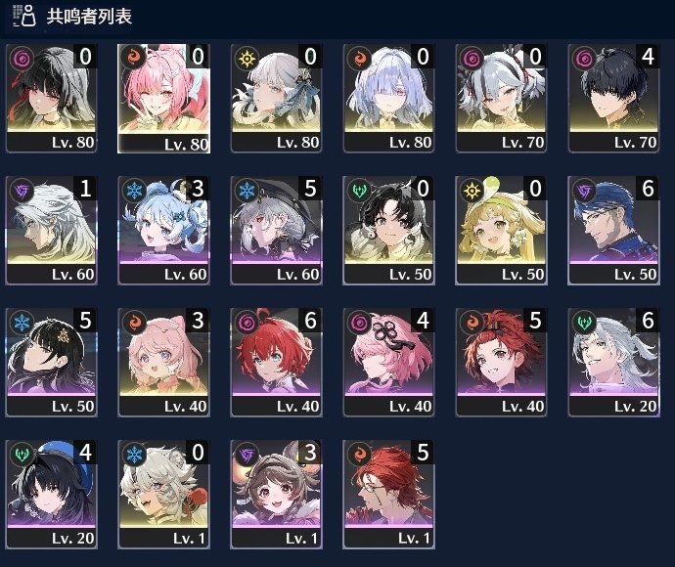The height and width of the screenshot is (567, 675).
Task: Click Spectro sun icon on blonde girl's card
Action: pyautogui.click(x=472, y=191)
